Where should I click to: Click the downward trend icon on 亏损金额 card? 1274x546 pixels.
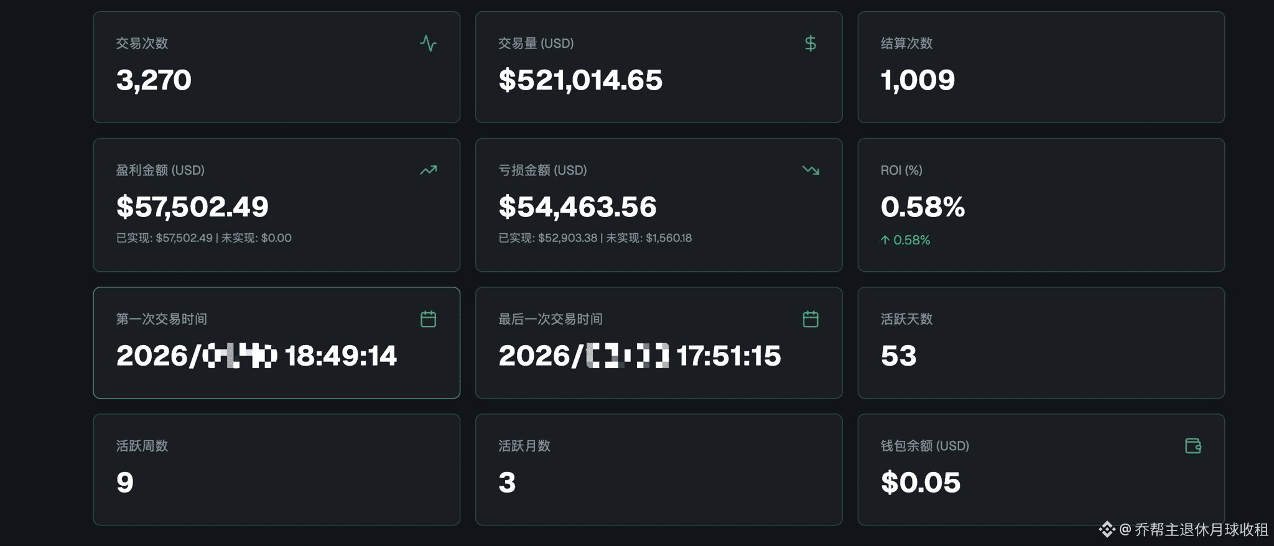pos(810,170)
